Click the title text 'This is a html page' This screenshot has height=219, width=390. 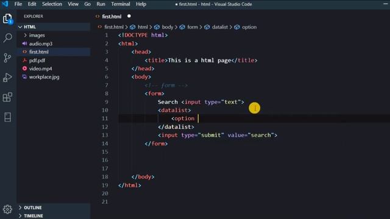point(199,60)
